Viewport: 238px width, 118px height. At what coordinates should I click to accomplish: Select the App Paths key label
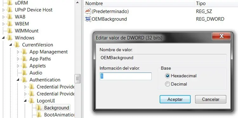[x=40, y=59]
